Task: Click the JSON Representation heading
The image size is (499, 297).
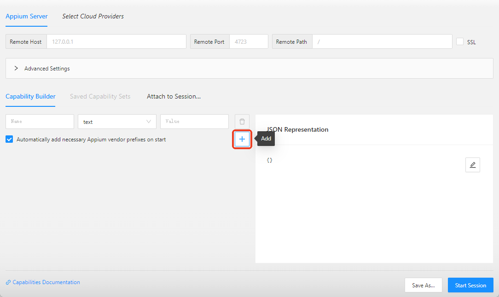Action: pos(297,129)
